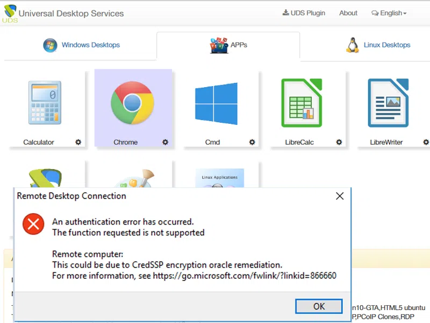Launch the Calculator app icon
This screenshot has width=430, height=323.
(45, 102)
